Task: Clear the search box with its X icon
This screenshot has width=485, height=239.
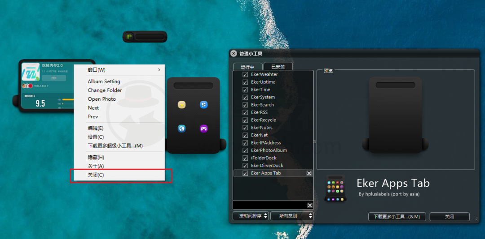Action: tap(309, 205)
